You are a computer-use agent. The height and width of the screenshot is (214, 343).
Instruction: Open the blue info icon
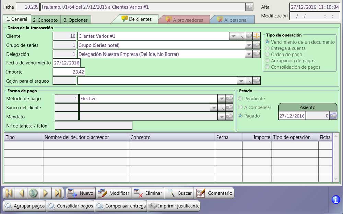click(336, 200)
